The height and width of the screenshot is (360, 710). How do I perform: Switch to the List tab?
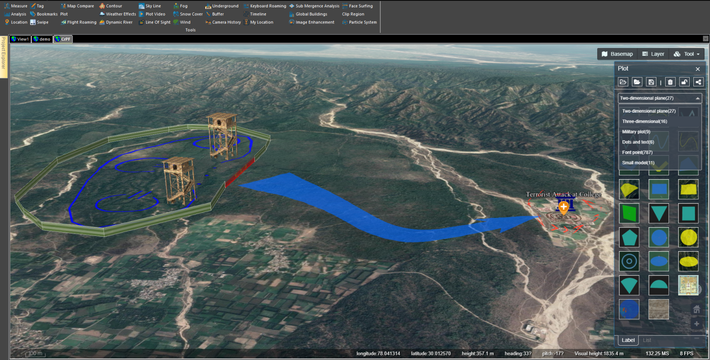pyautogui.click(x=647, y=340)
